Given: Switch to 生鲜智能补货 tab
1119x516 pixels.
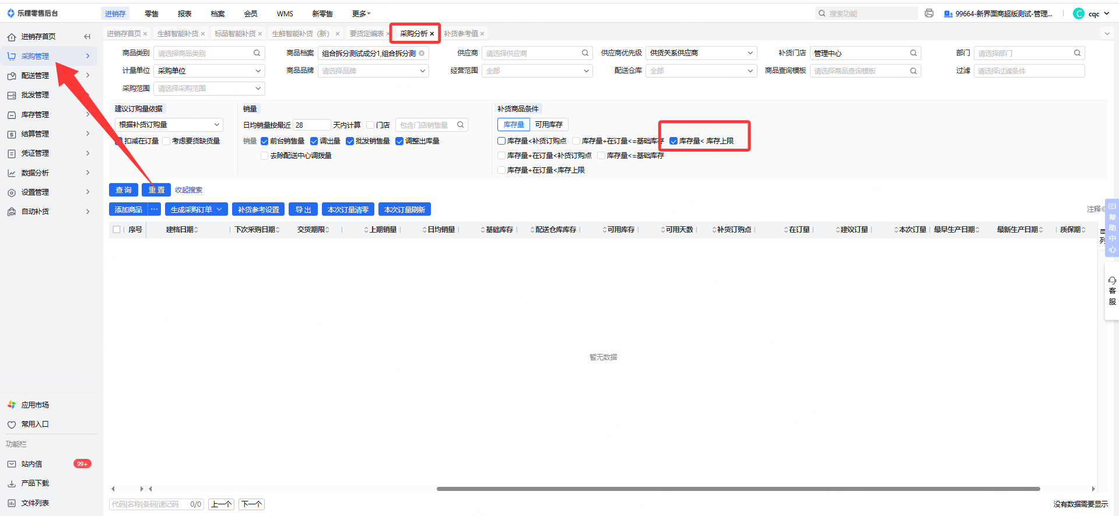Looking at the screenshot, I should tap(177, 34).
